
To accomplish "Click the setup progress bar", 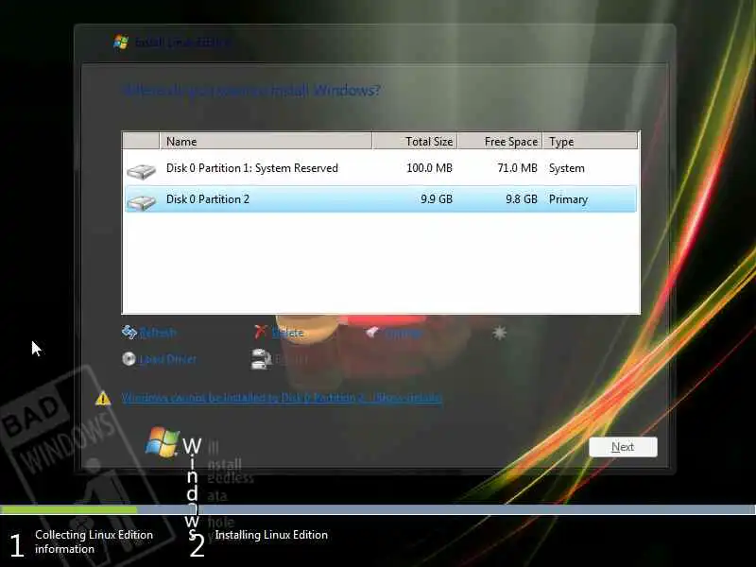I will pyautogui.click(x=378, y=509).
